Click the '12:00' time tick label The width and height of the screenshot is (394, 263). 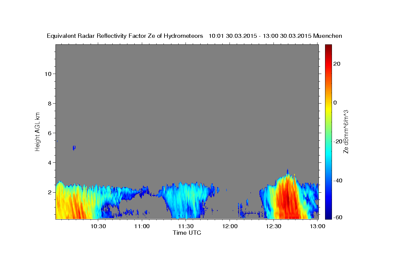[x=230, y=226]
